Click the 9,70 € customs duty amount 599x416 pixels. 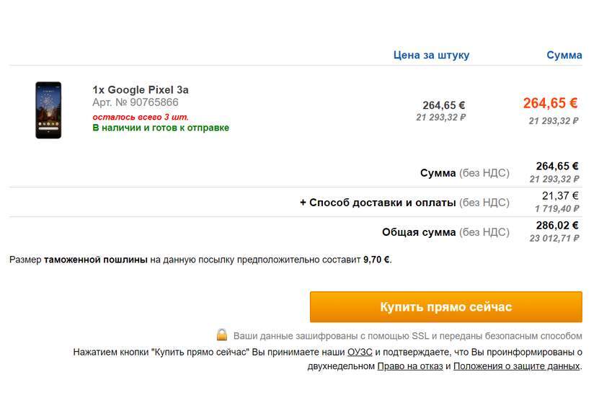coord(376,260)
